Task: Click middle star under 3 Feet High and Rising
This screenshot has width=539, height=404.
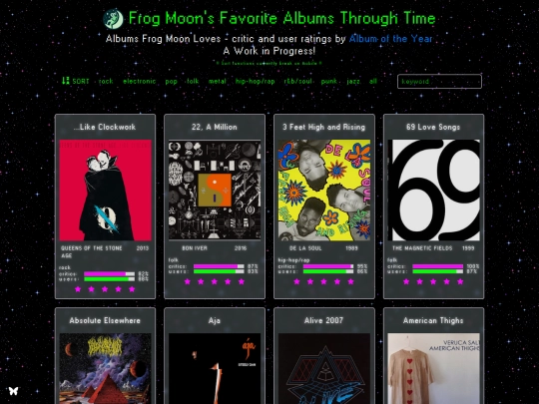Action: 323,281
